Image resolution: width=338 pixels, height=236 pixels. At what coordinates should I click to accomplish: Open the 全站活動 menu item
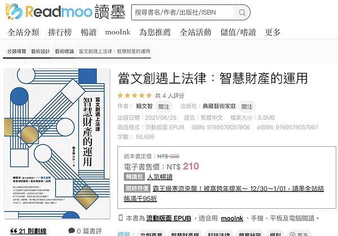tap(195, 32)
